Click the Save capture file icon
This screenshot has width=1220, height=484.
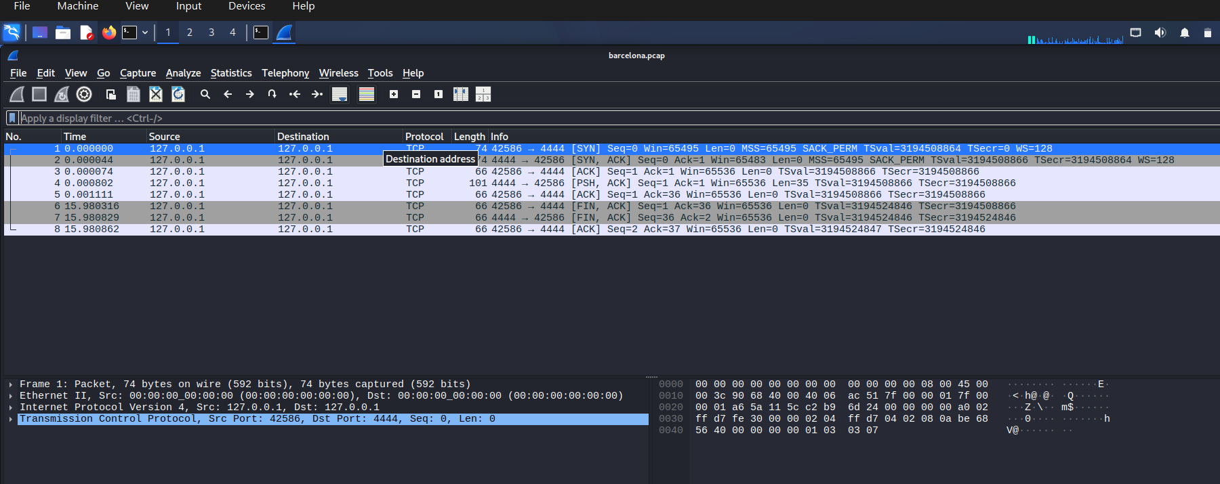point(134,94)
